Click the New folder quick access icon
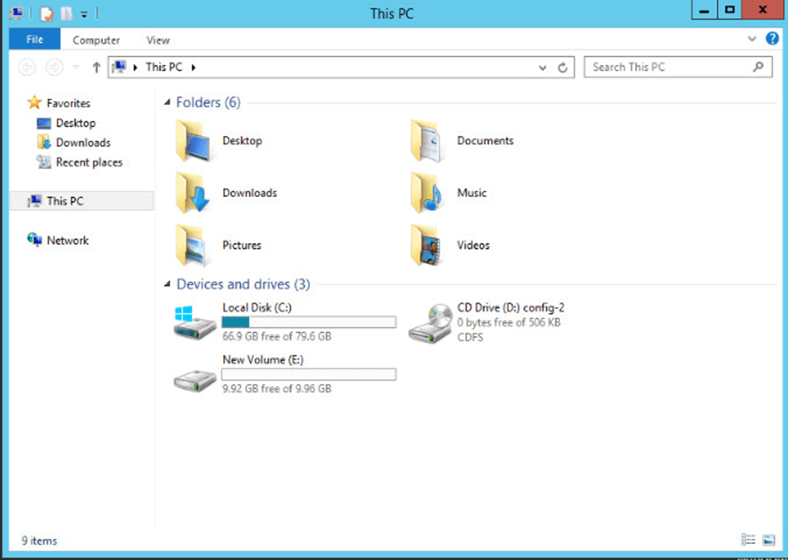 coord(66,14)
